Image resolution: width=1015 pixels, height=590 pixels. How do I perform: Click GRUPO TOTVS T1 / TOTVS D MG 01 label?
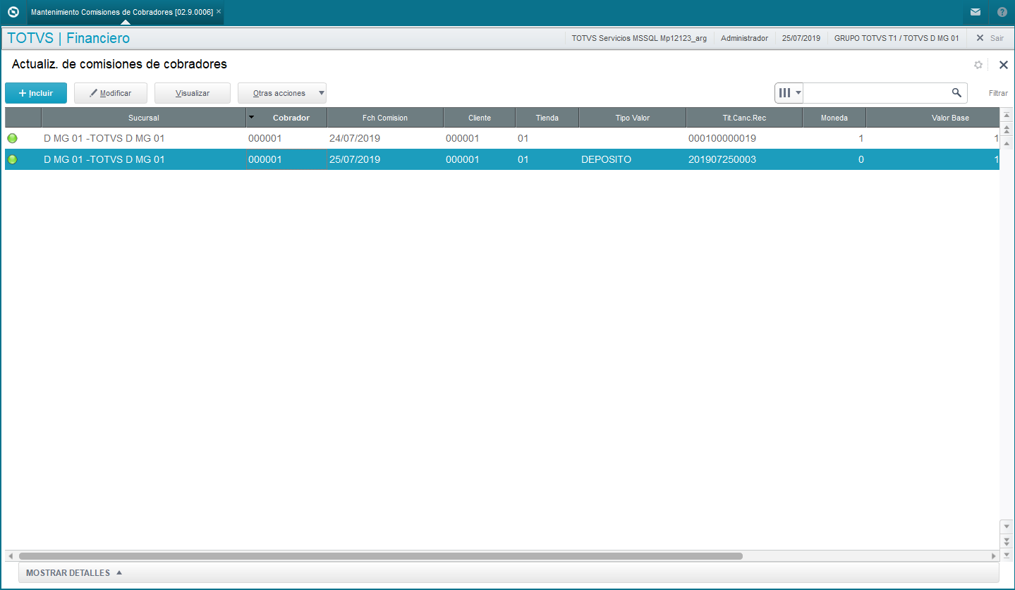pos(897,38)
